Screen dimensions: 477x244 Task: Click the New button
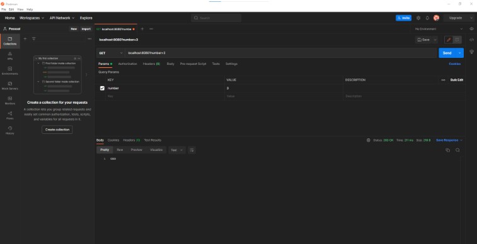[x=74, y=29]
